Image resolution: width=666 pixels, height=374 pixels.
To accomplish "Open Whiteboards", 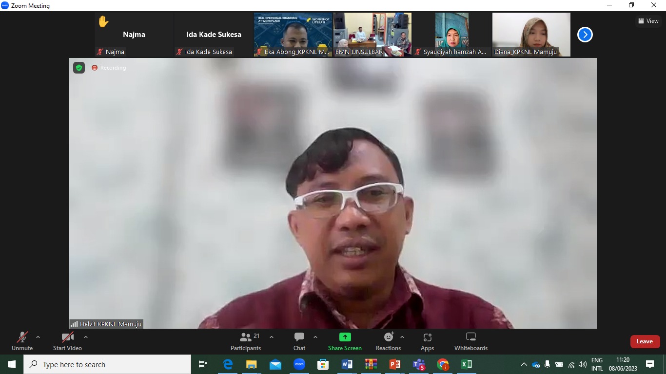I will (470, 341).
